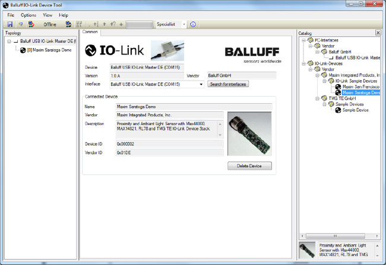Viewport: 386px width, 265px height.
Task: Click the plain up arrow toolbar icon
Action: point(105,24)
